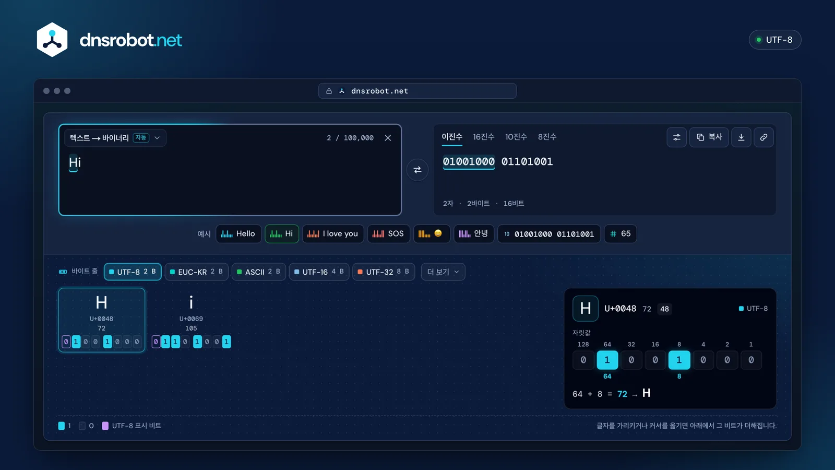Screen dimensions: 835x470
Task: Select the EUC-KR encoding chip
Action: click(196, 272)
